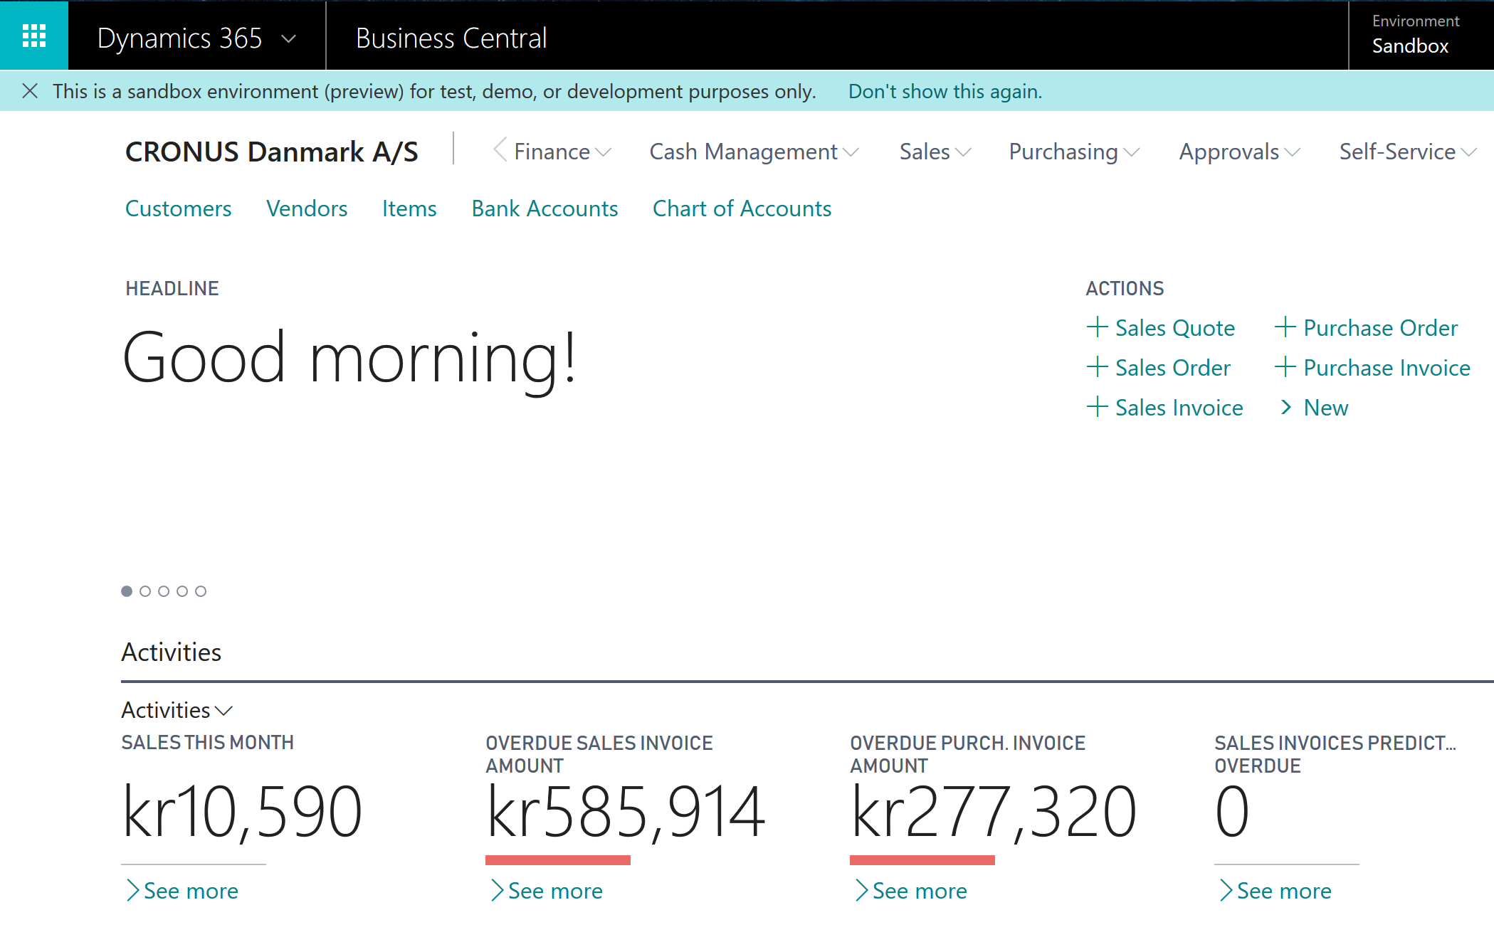See more under Sales Invoices Predicted Overdue
Image resolution: width=1494 pixels, height=942 pixels.
tap(1275, 891)
